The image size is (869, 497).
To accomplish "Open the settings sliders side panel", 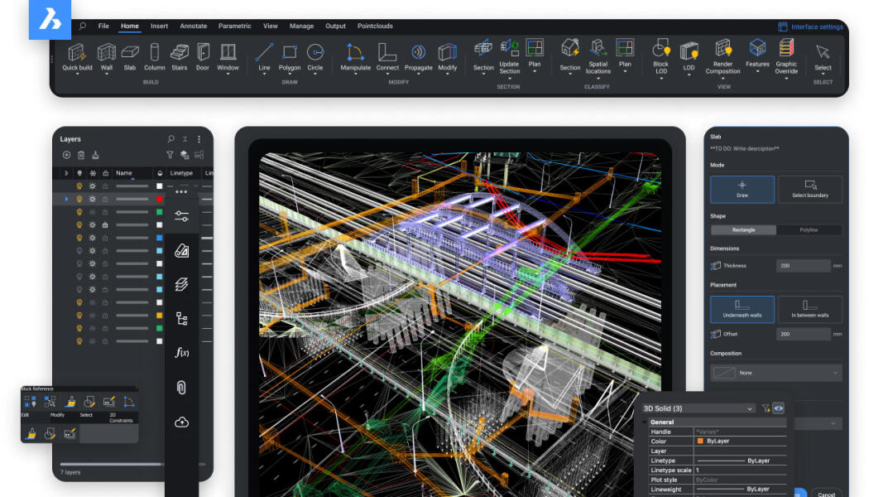I will pyautogui.click(x=182, y=216).
